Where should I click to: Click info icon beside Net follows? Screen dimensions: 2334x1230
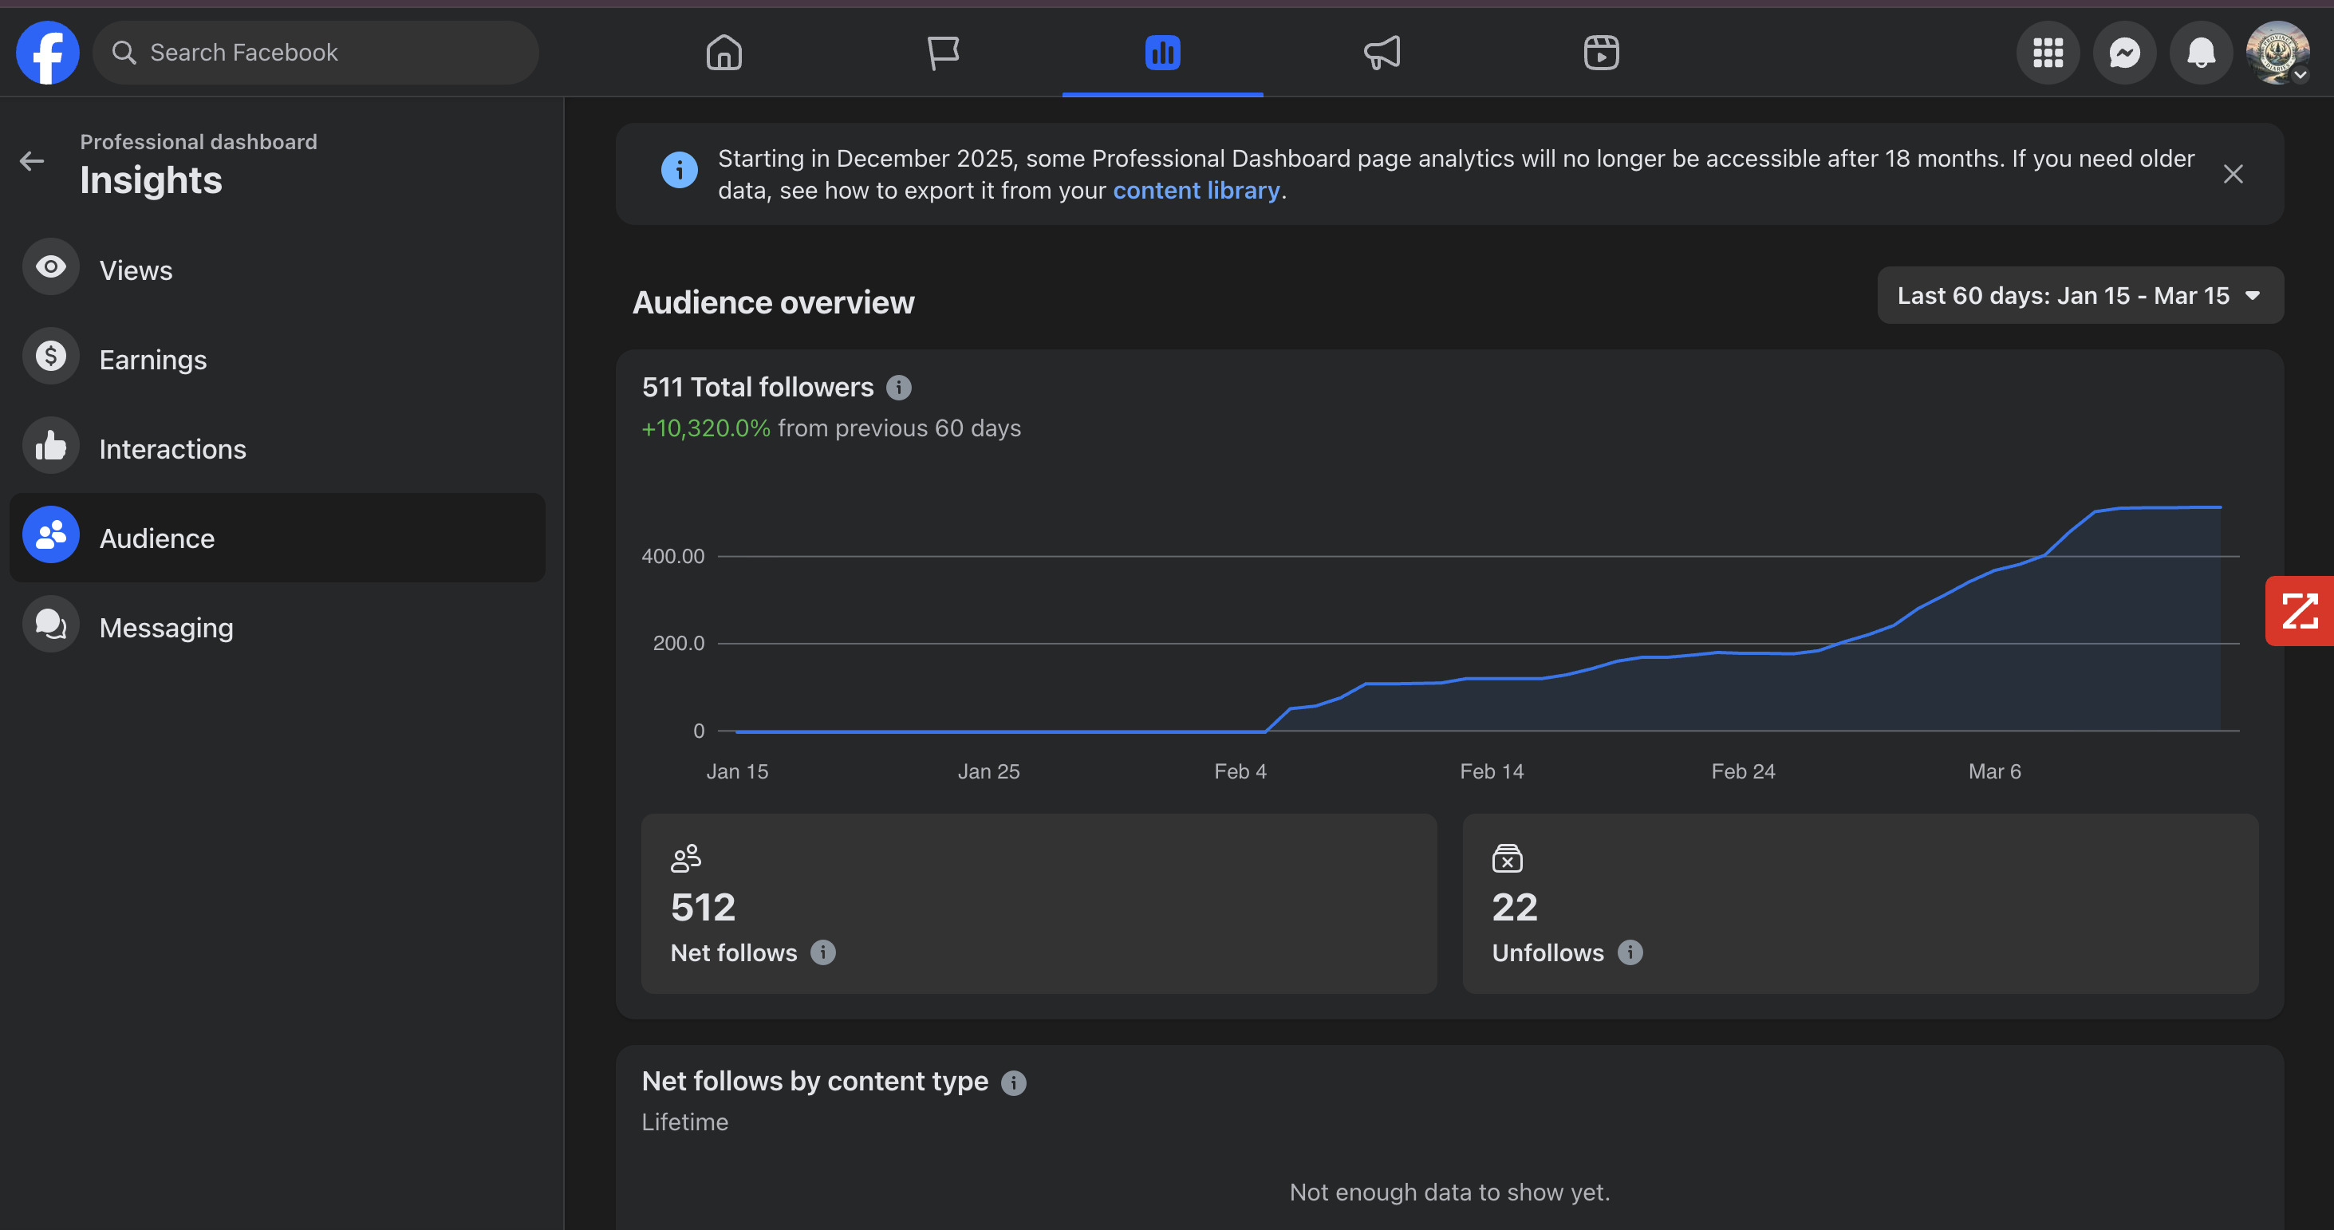[822, 953]
